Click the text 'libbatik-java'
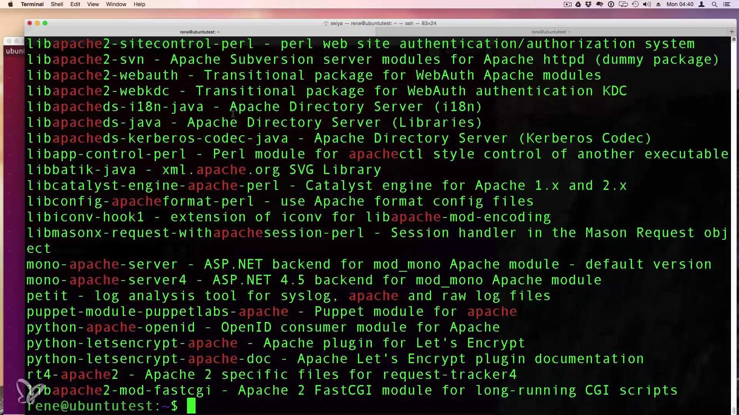Screen dimensions: 739x415 pos(81,170)
